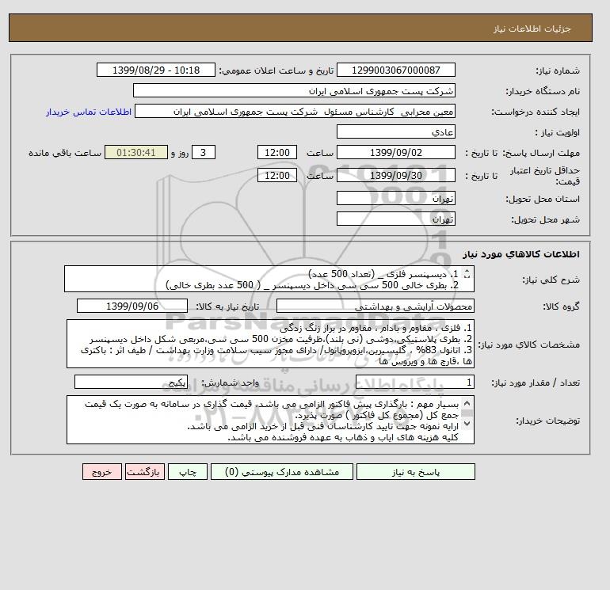Click the buyer notes text area
The image size is (610, 590).
[270, 420]
